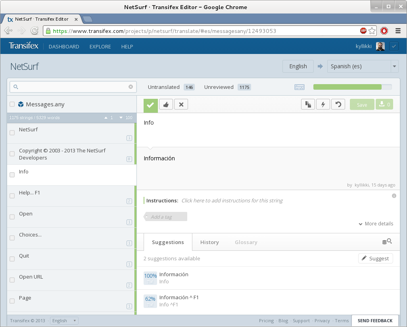This screenshot has height=327, width=407.
Task: Open the Spanish (es) language dropdown
Action: click(363, 66)
